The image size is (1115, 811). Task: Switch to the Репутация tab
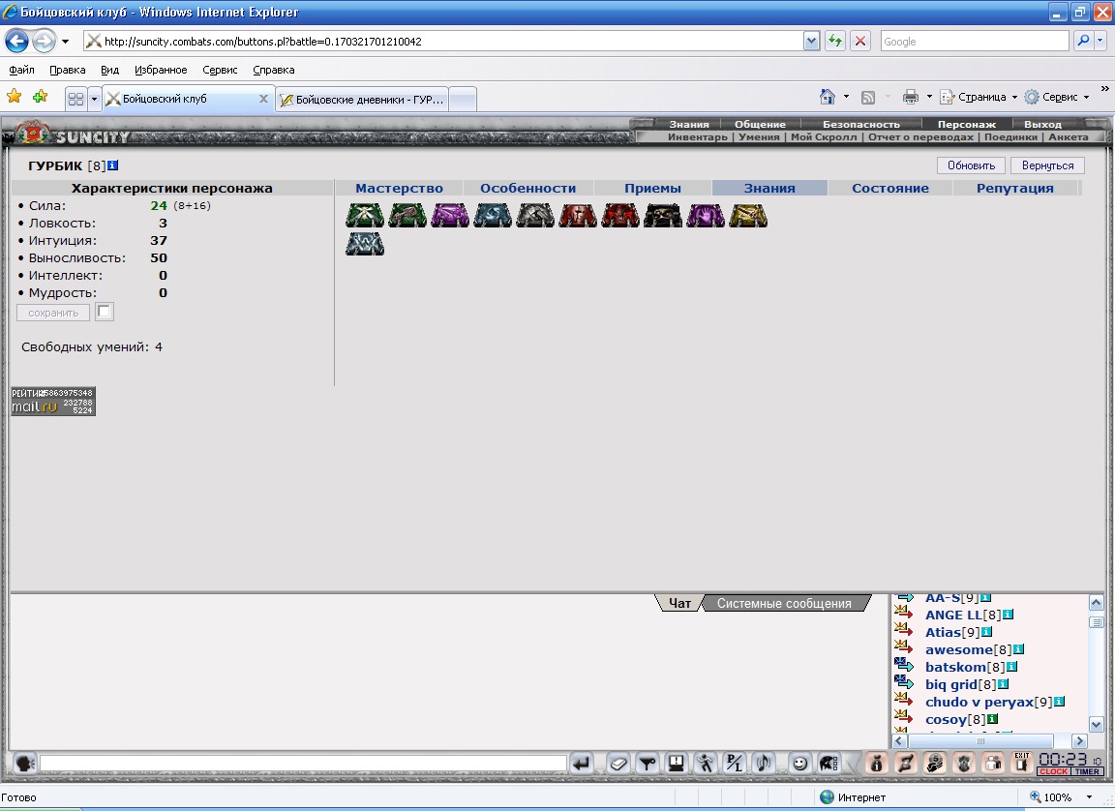(1014, 189)
